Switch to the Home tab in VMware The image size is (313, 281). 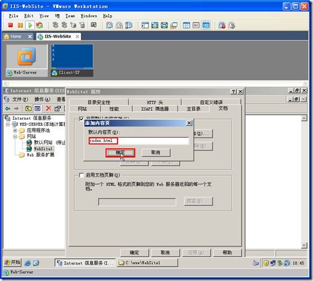[x=16, y=37]
